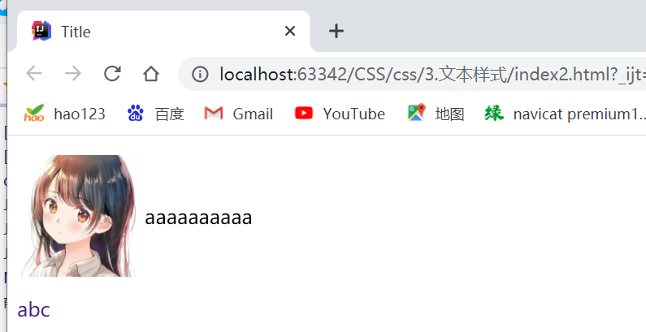Screen dimensions: 646x332
Task: Click the IntelliJ favicon on the tab
Action: (41, 31)
